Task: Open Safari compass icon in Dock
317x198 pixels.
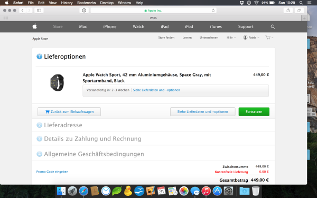Action: [83, 191]
